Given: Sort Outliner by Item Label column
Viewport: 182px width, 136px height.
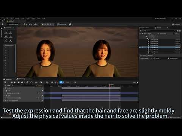Looking at the screenshot, I should click(147, 34).
